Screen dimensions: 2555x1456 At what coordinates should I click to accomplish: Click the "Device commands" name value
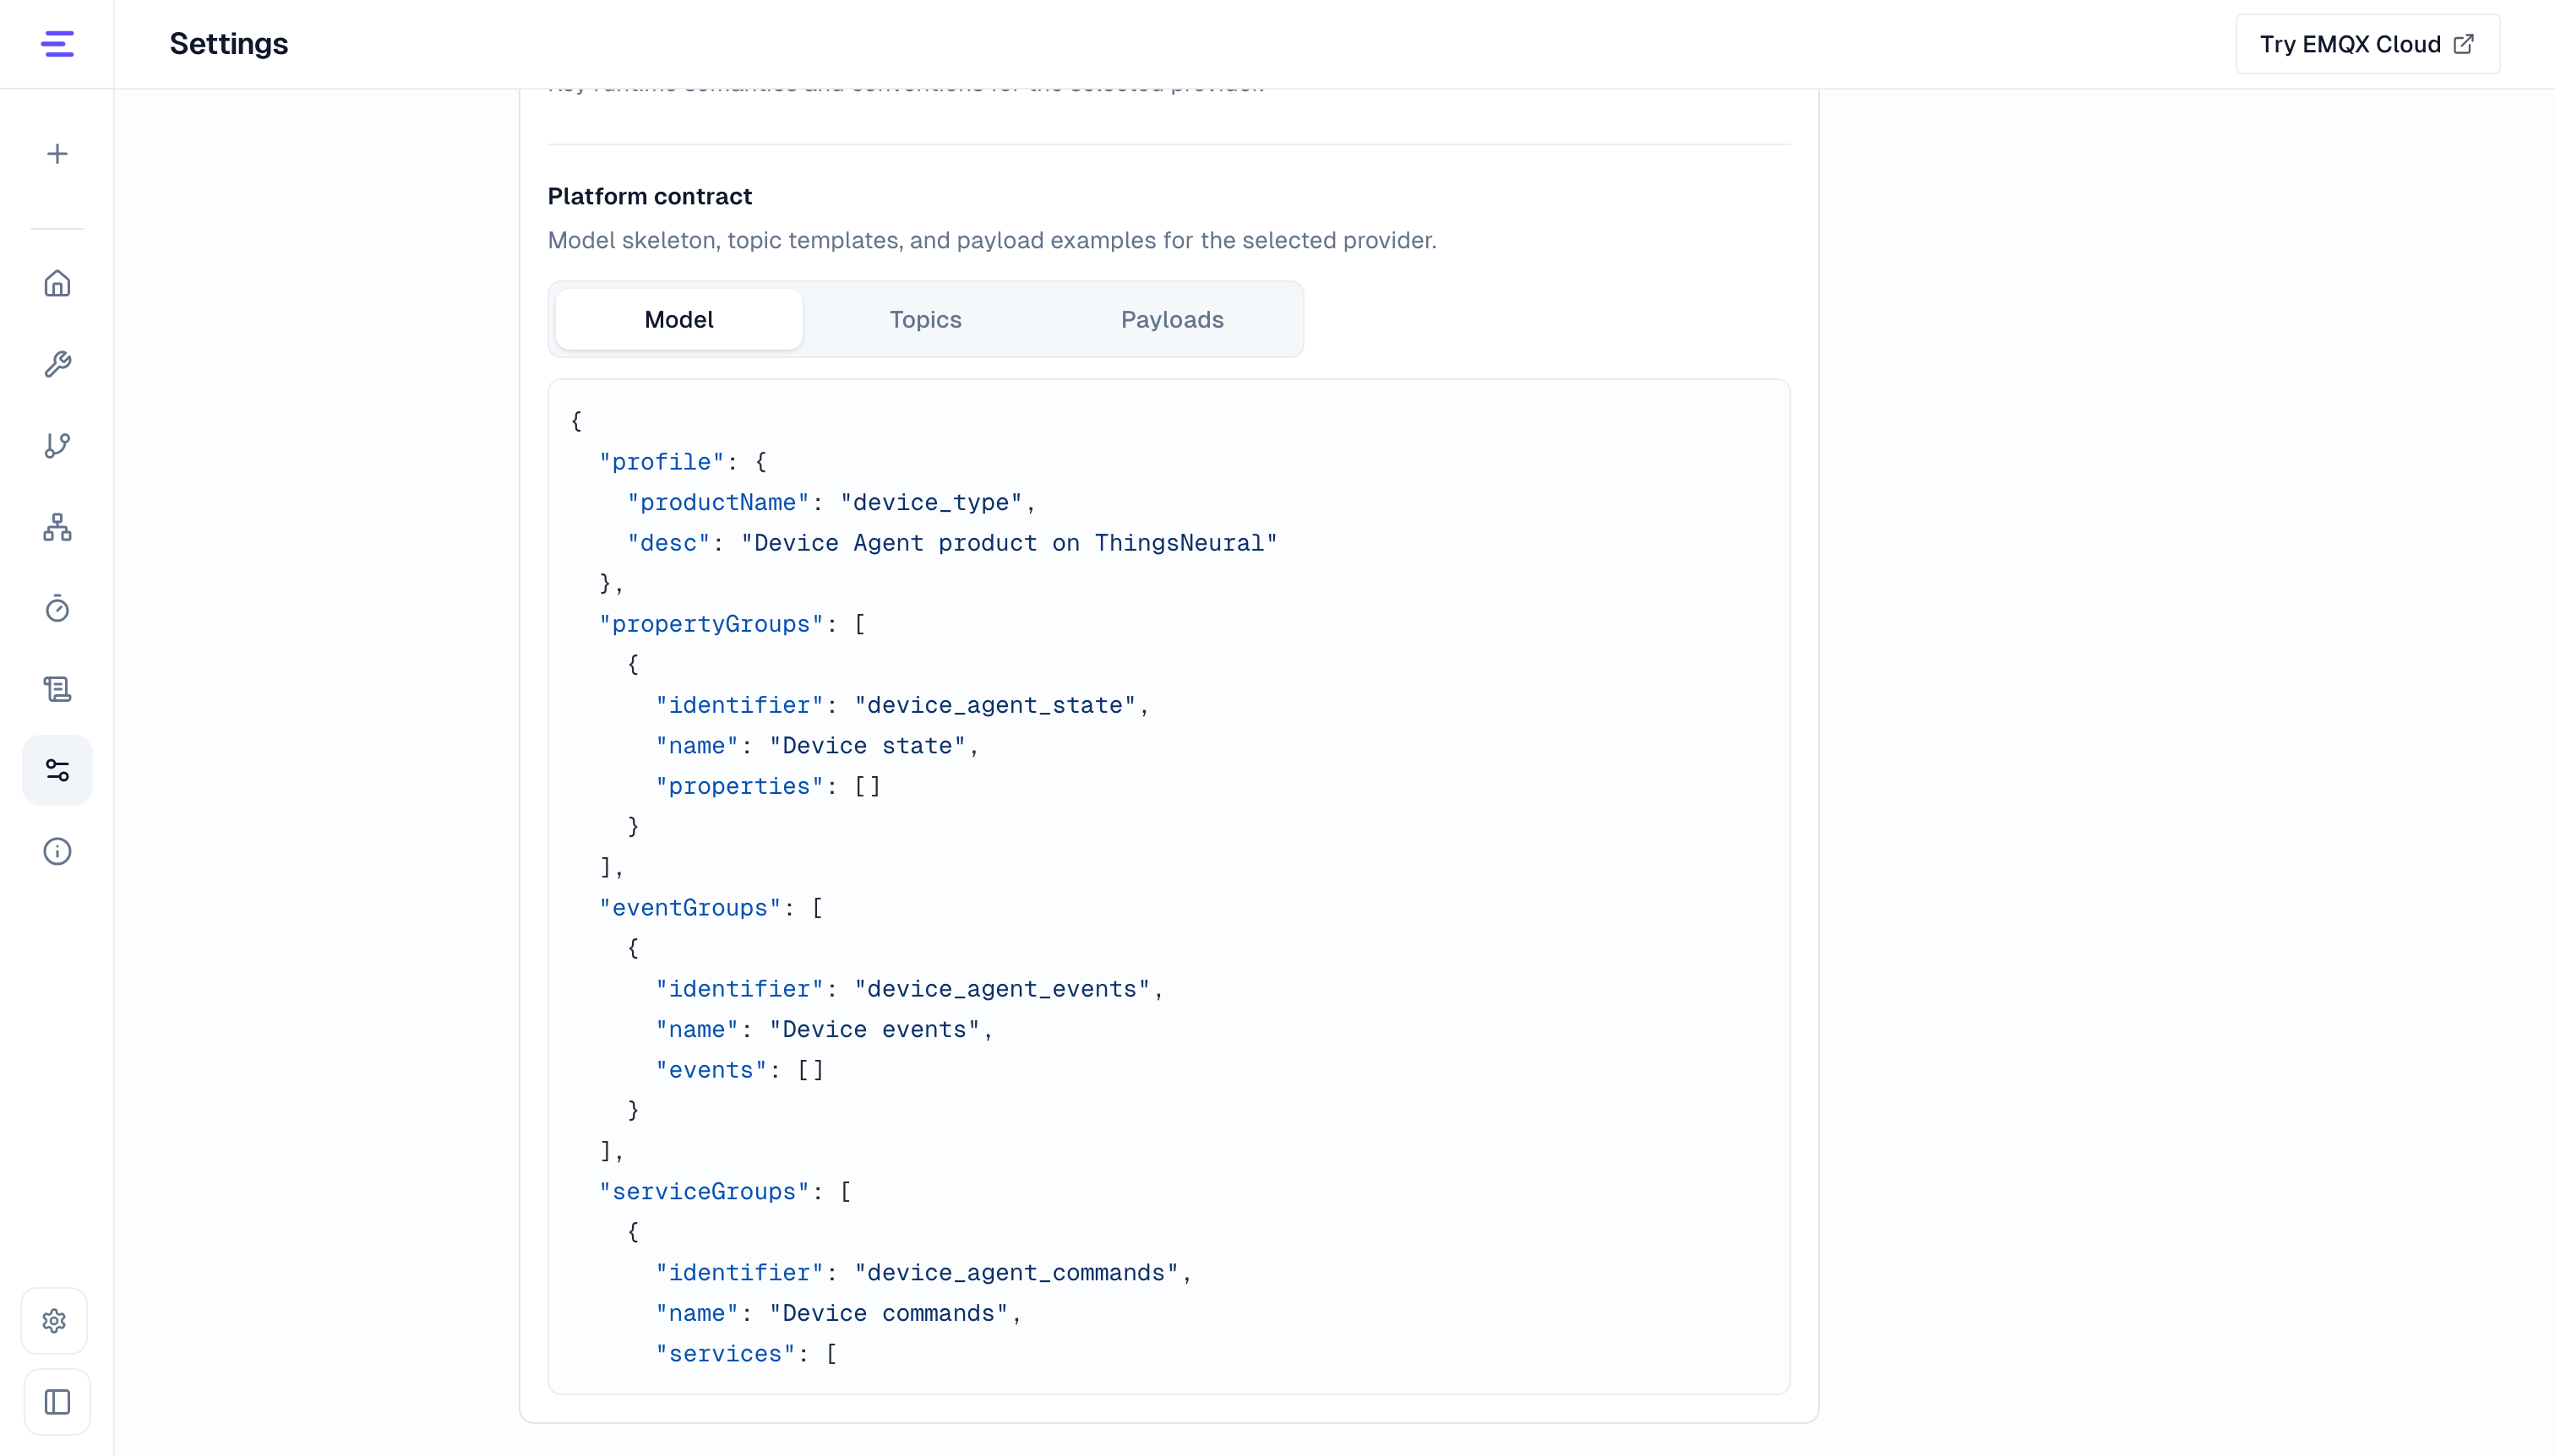point(887,1313)
